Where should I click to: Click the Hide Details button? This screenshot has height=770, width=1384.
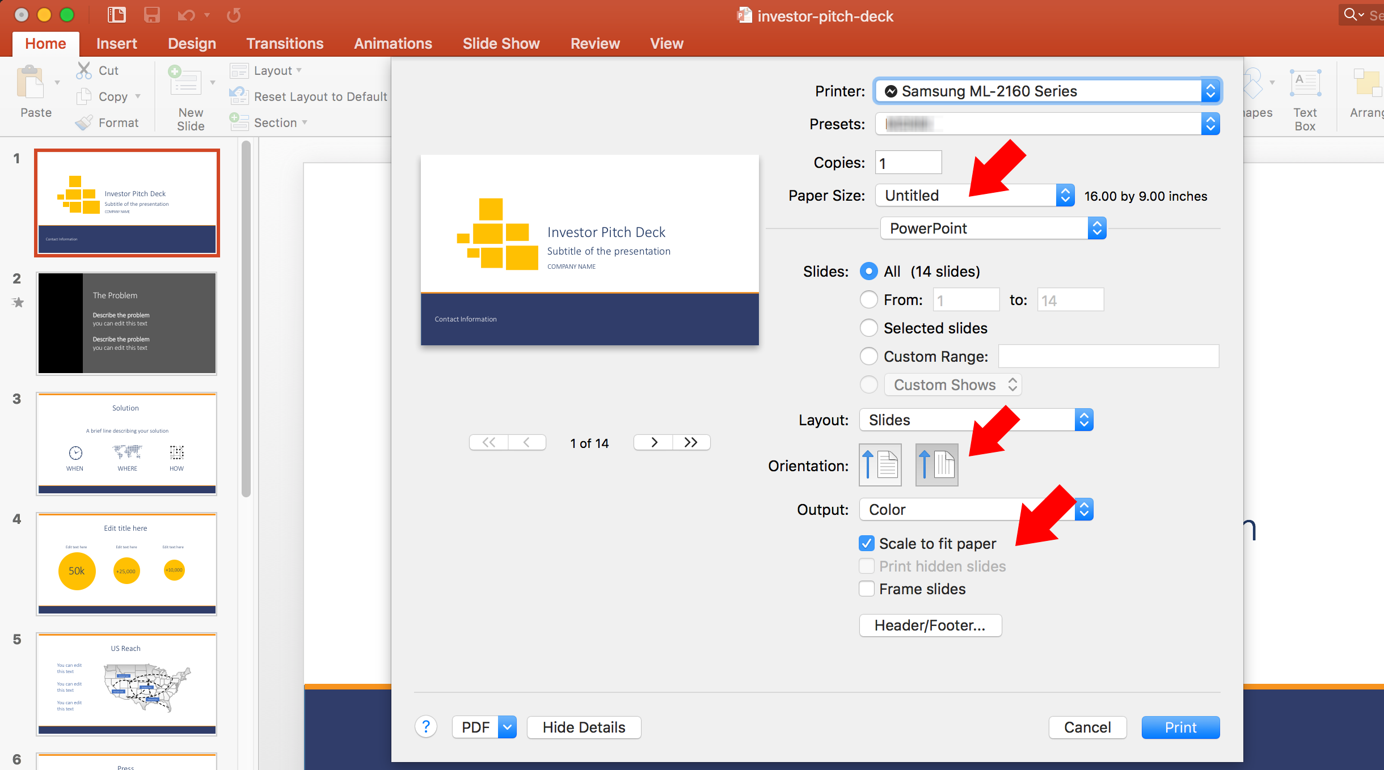tap(581, 727)
